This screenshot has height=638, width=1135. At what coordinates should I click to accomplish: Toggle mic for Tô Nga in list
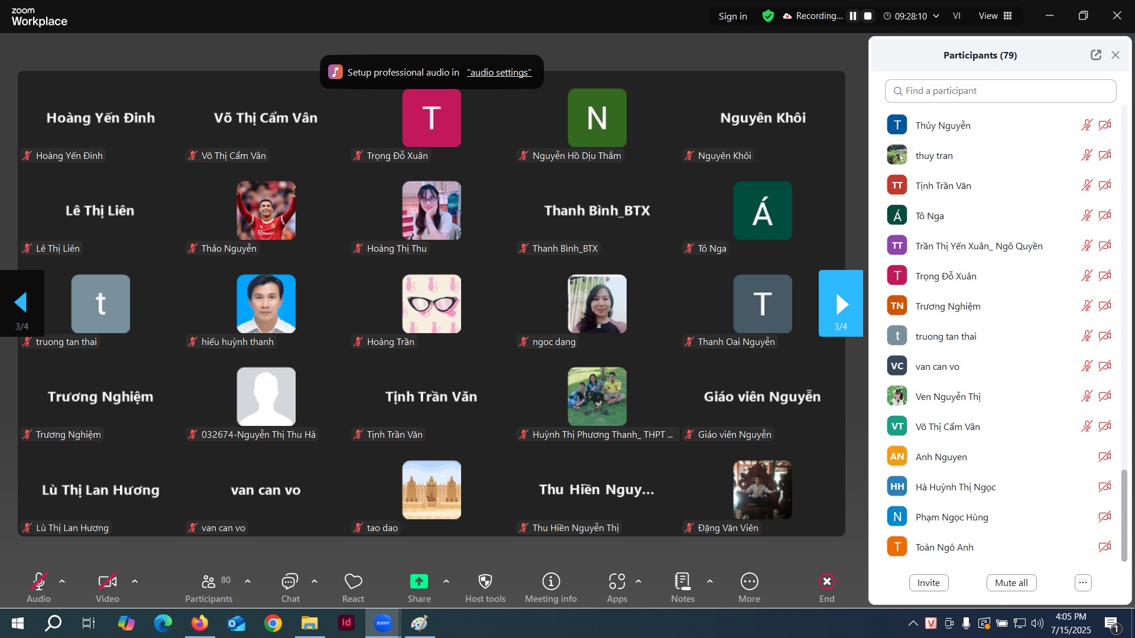pyautogui.click(x=1087, y=216)
